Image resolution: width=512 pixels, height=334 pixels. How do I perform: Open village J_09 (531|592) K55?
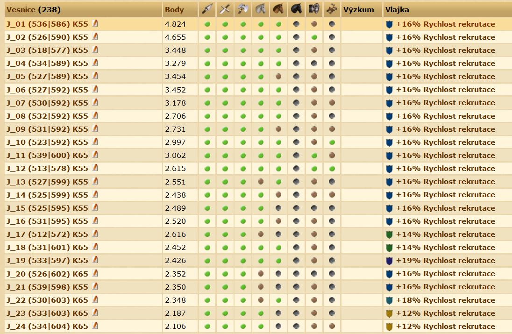[x=47, y=129]
